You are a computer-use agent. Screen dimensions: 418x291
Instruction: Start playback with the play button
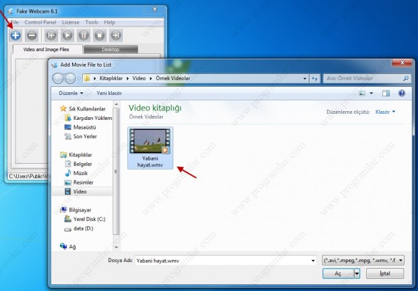pyautogui.click(x=67, y=36)
